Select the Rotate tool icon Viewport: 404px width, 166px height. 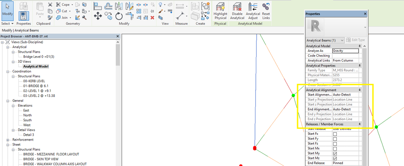pyautogui.click(x=119, y=16)
